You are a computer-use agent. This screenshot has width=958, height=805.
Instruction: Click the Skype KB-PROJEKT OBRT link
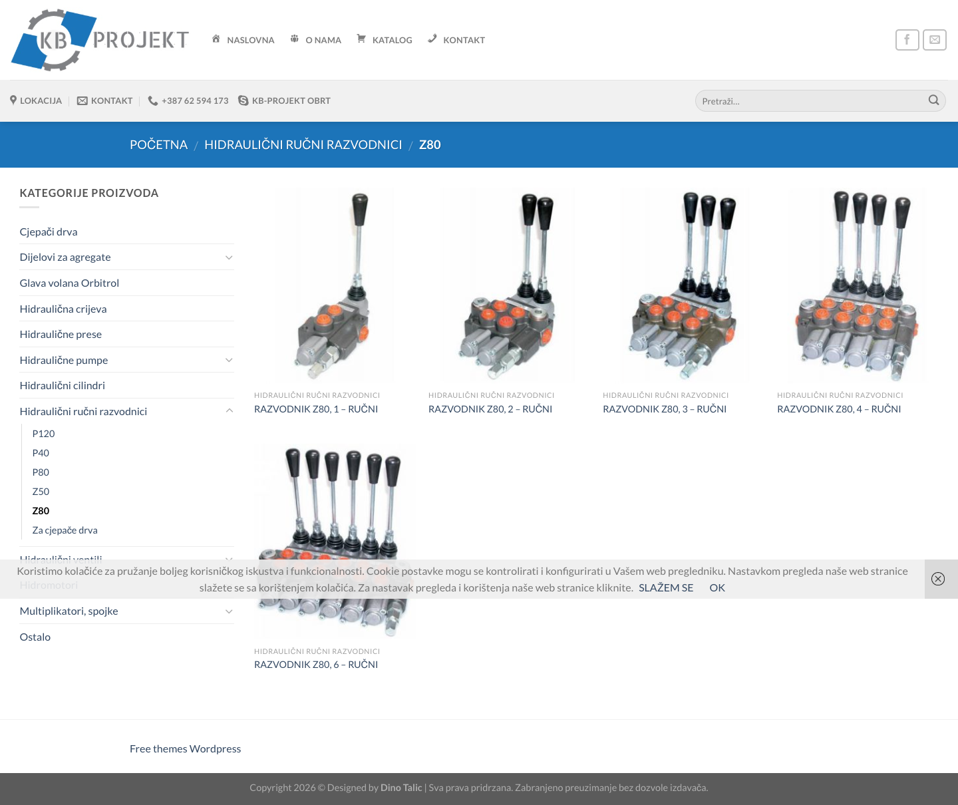(x=284, y=100)
